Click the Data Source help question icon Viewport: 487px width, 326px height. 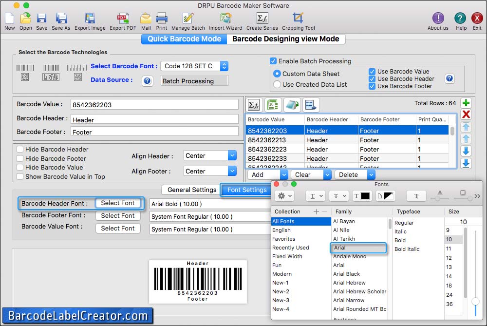147,81
